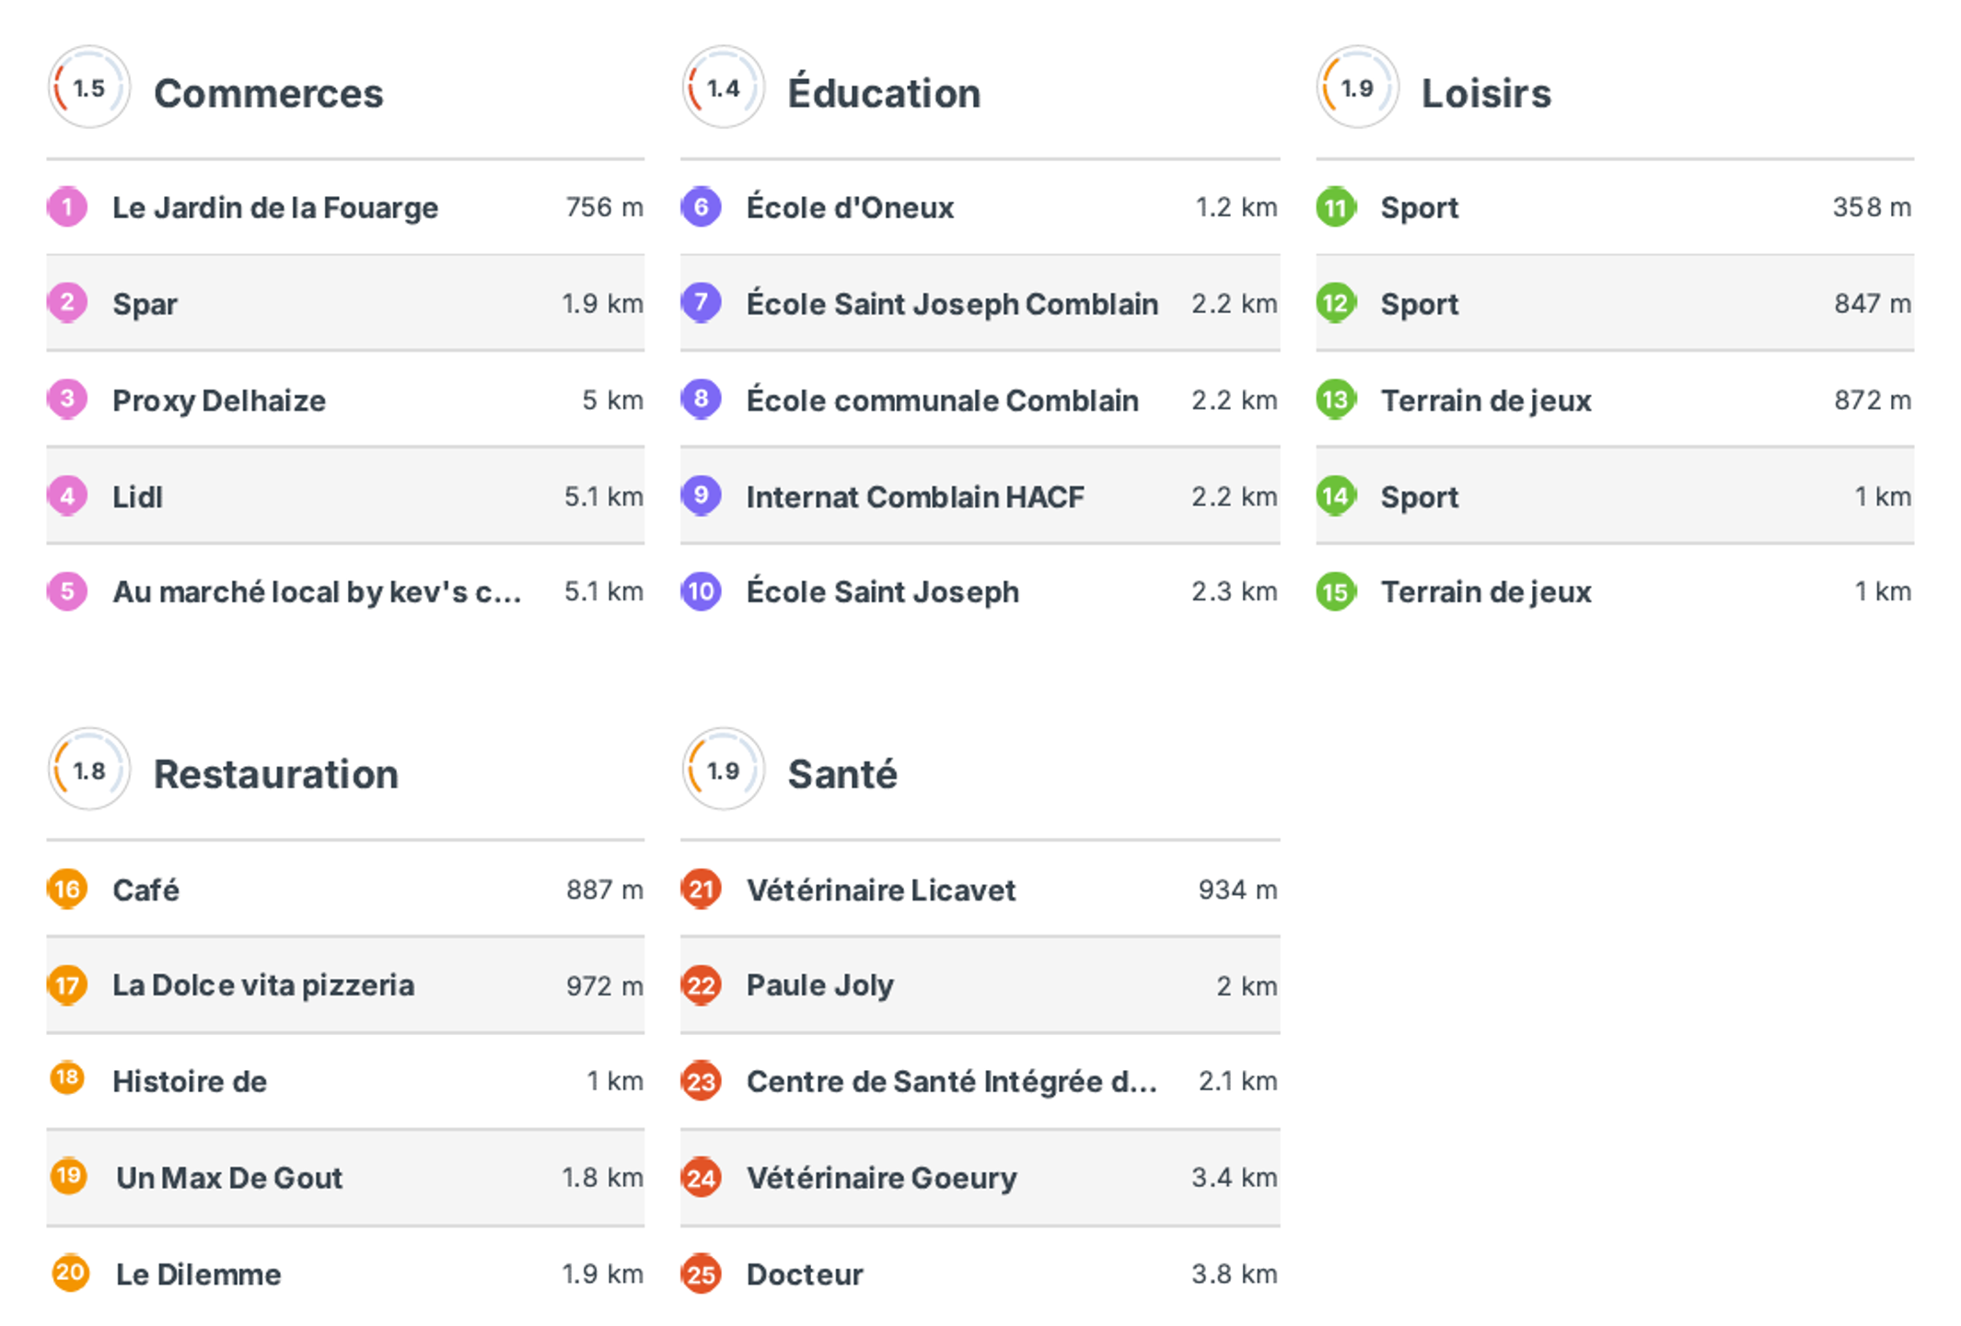Click the Commerces 1.5 score gauge
This screenshot has height=1326, width=1961.
coord(88,88)
